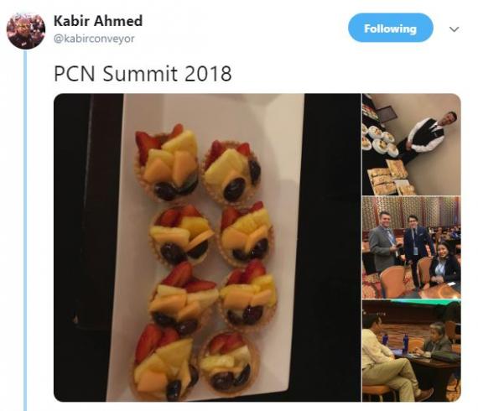
Task: Click the Following button to unfollow
Action: [x=390, y=28]
